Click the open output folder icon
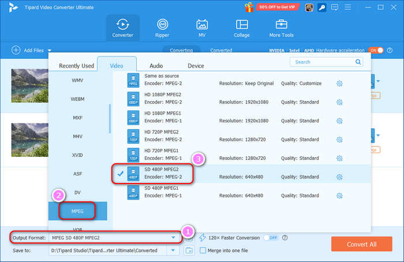Viewport: 404px width, 262px height. point(189,250)
